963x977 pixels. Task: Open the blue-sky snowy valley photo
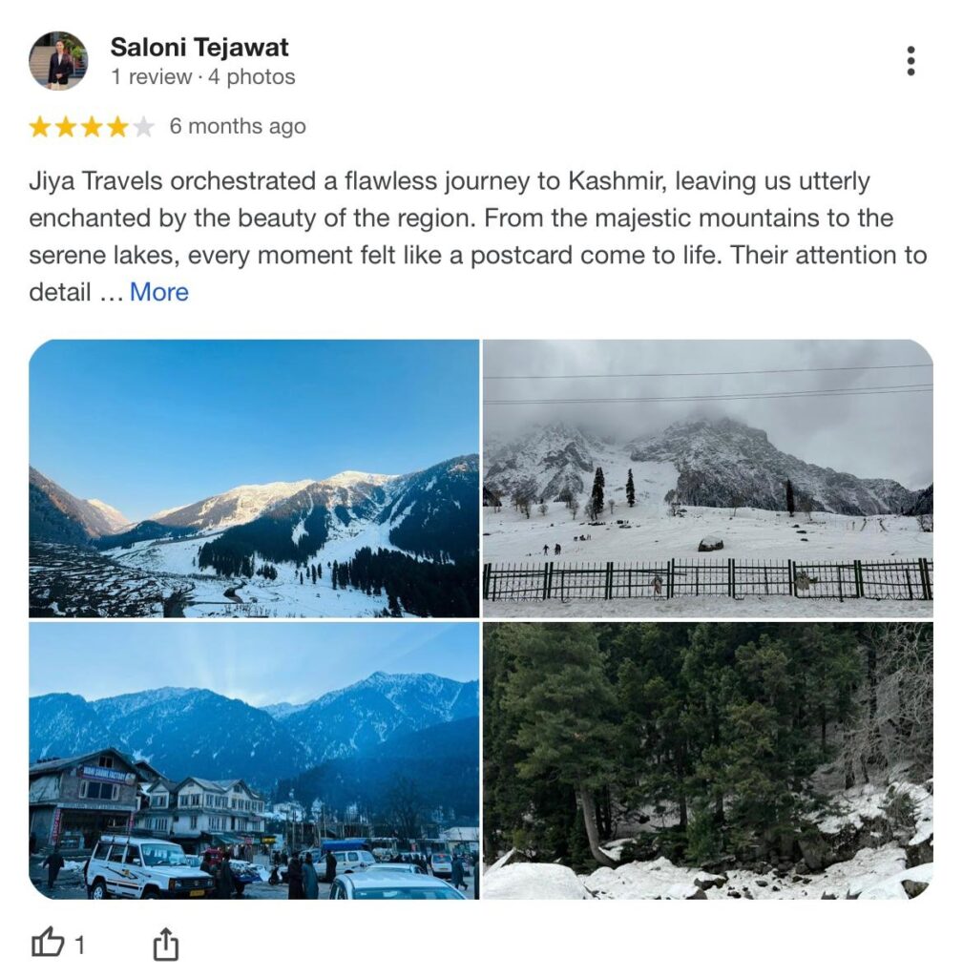[254, 478]
